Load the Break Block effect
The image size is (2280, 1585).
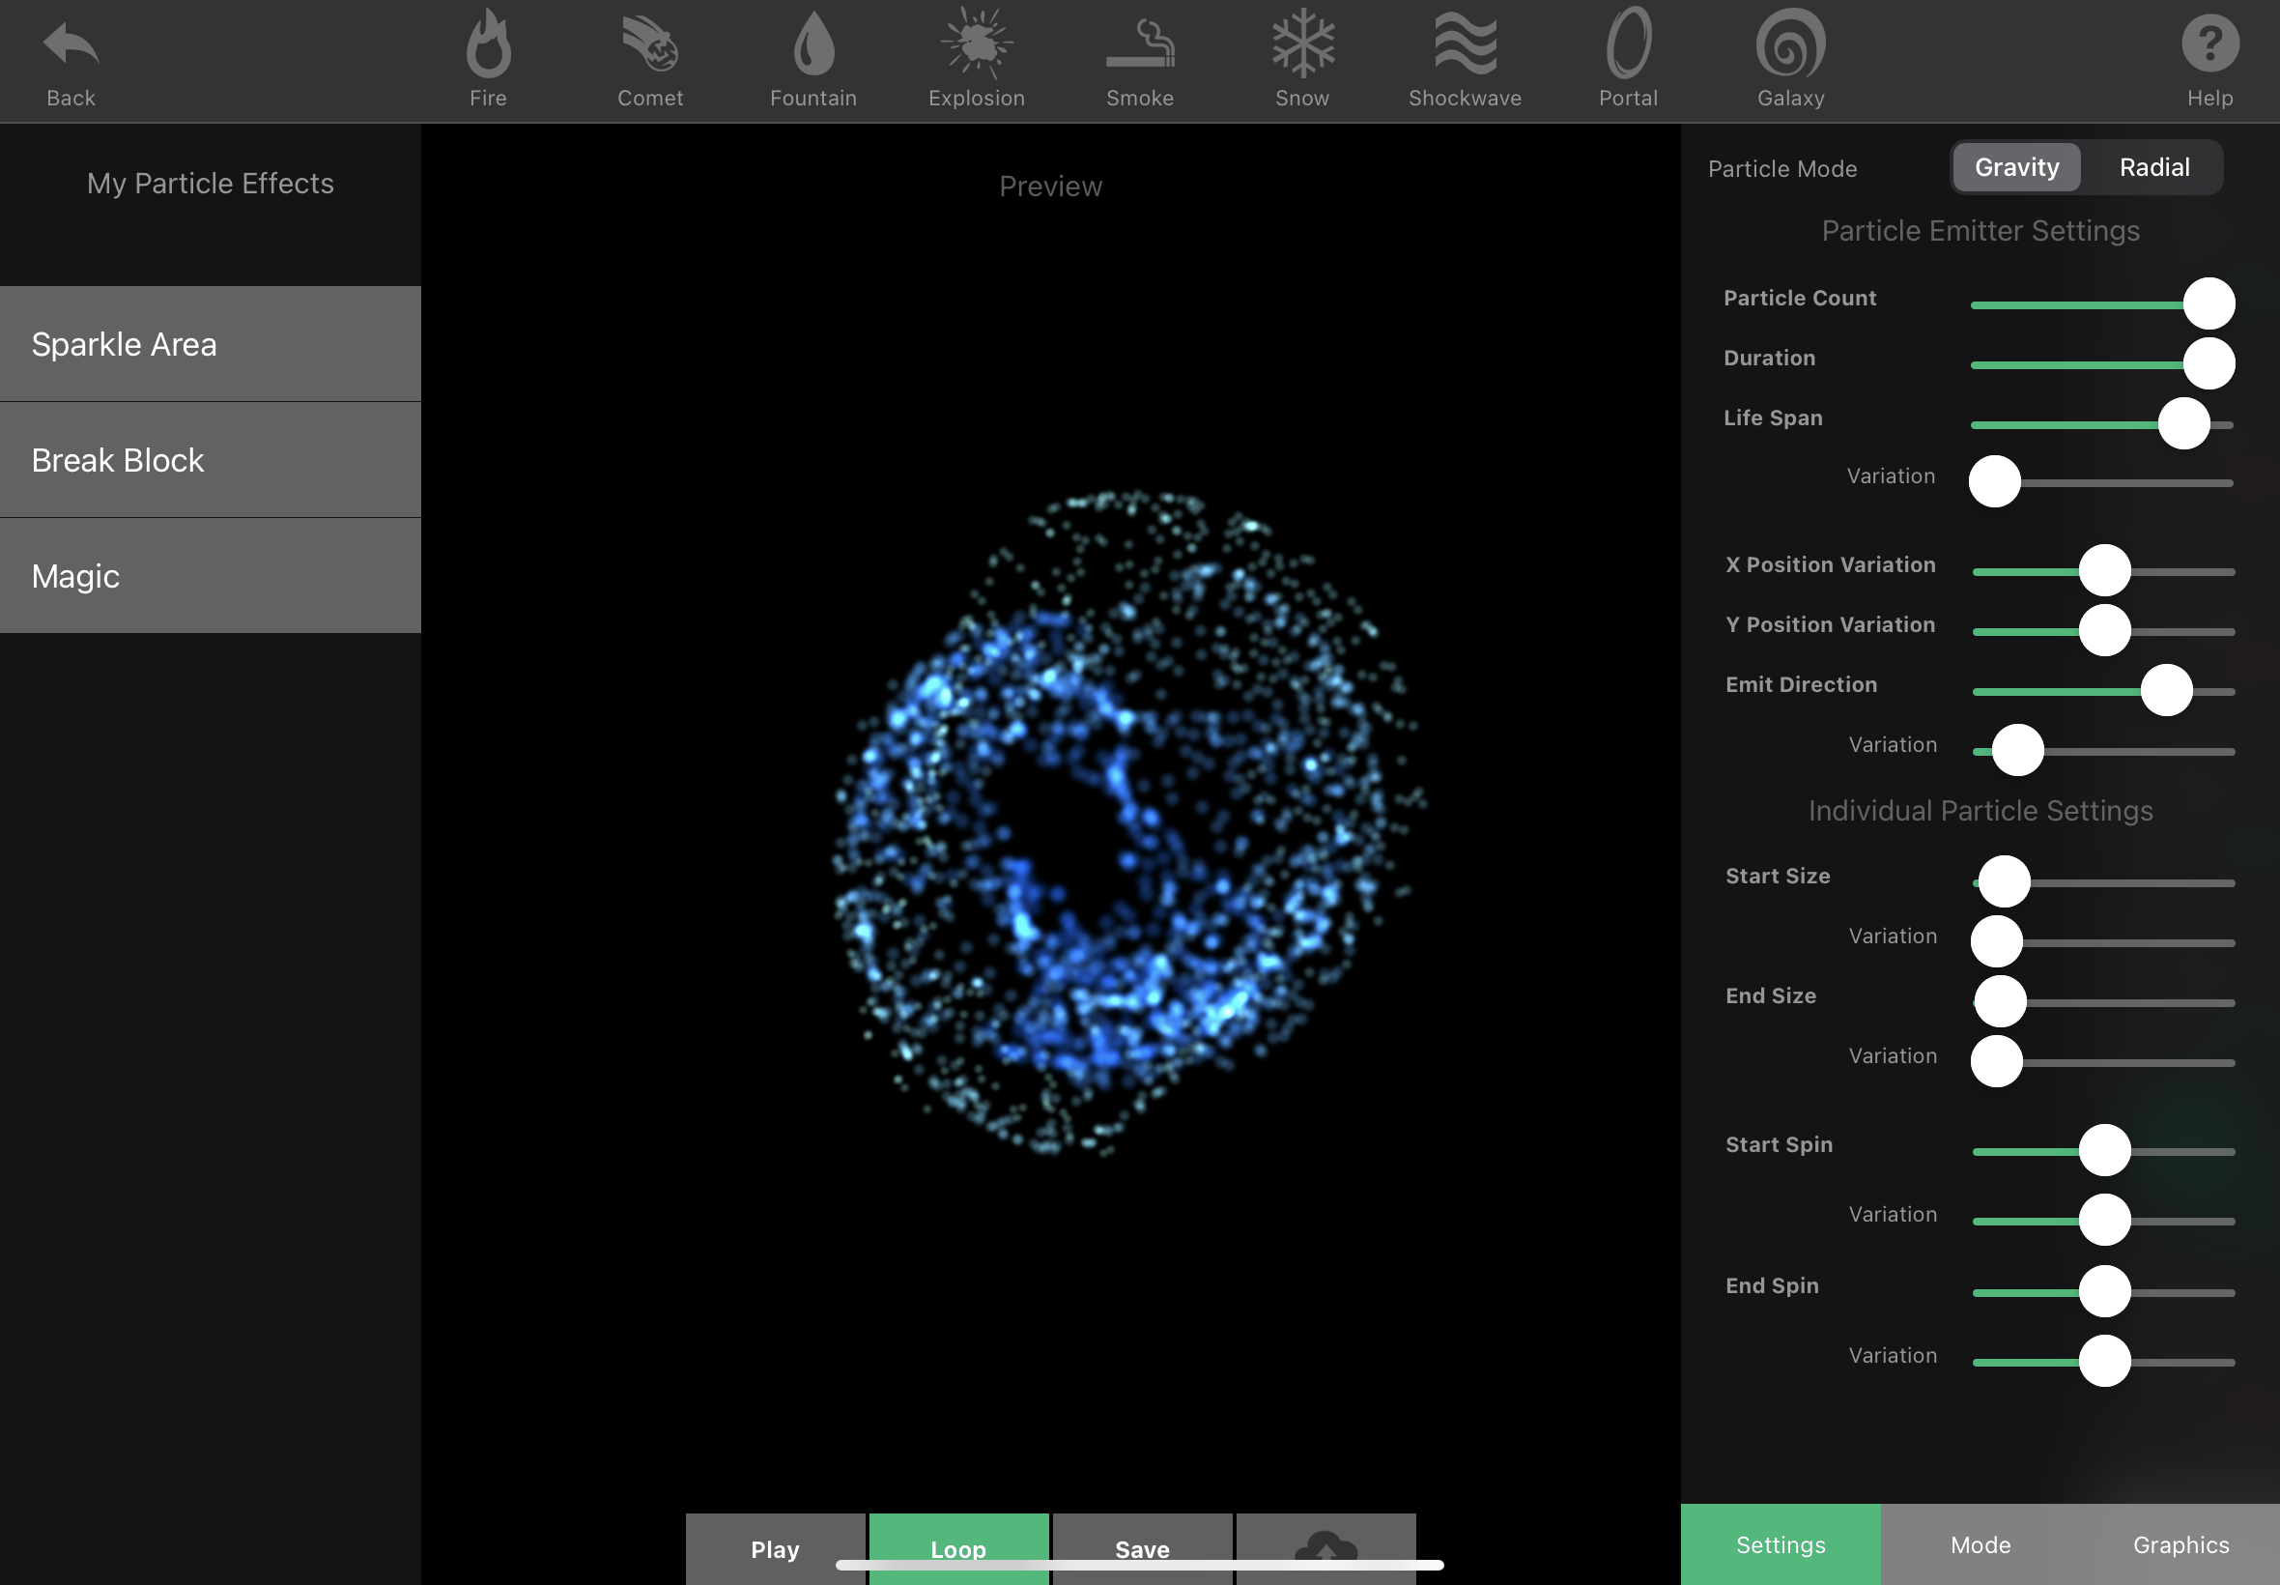point(211,460)
